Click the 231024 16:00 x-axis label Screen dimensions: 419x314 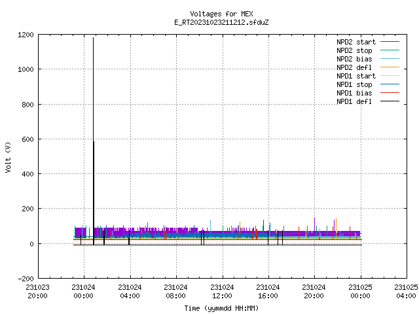[268, 292]
